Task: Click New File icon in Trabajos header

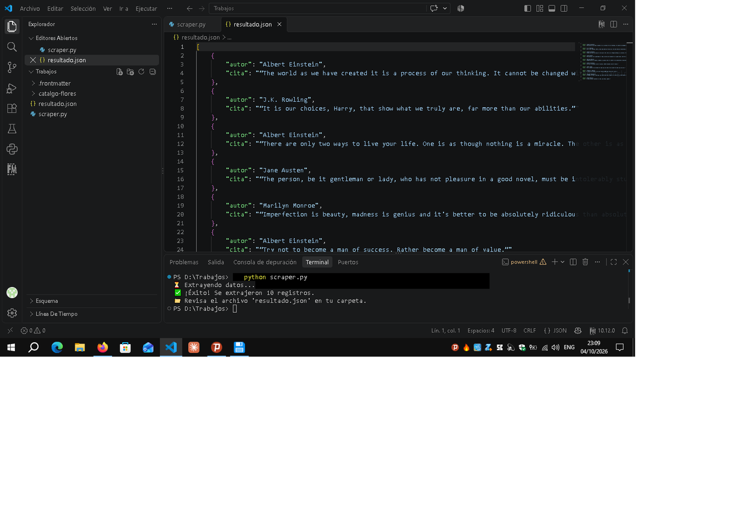Action: [120, 72]
